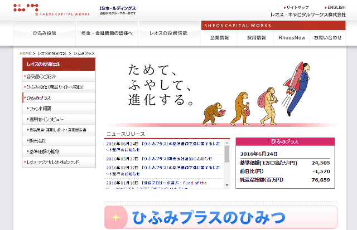Click the 純資産総額 value 76,859
The image size is (357, 230).
[x=321, y=180]
